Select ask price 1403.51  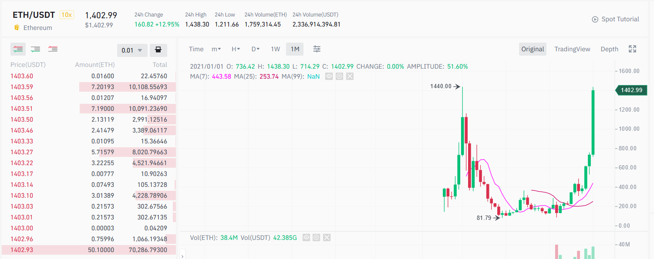[21, 109]
